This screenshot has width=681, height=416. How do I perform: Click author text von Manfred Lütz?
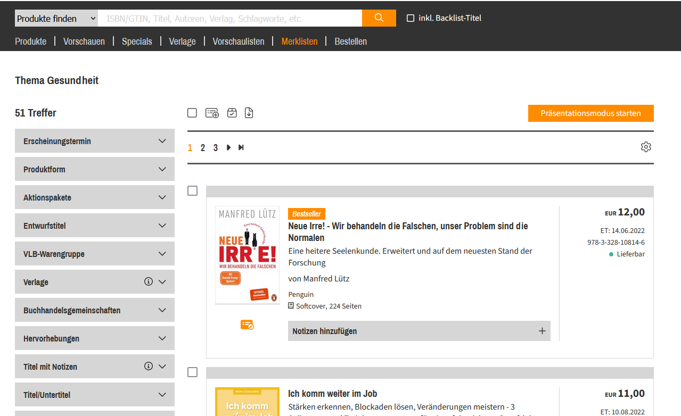tap(319, 278)
